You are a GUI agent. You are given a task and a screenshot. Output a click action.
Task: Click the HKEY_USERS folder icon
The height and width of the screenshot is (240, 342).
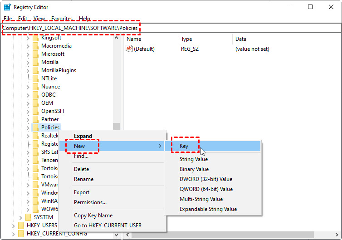[21, 225]
